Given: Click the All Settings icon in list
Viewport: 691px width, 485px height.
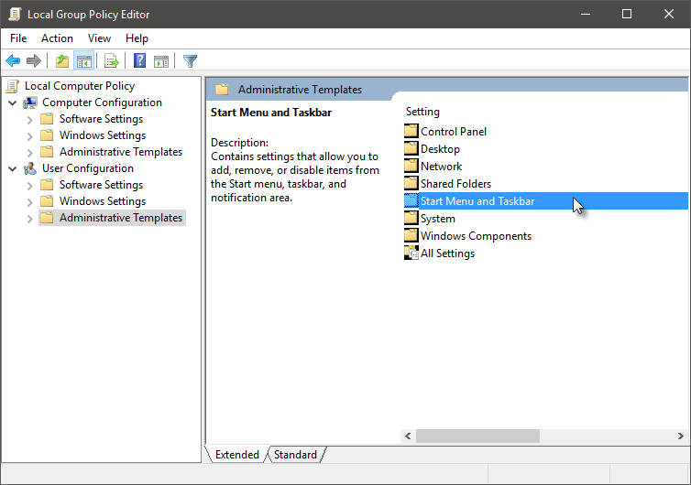Looking at the screenshot, I should (411, 253).
